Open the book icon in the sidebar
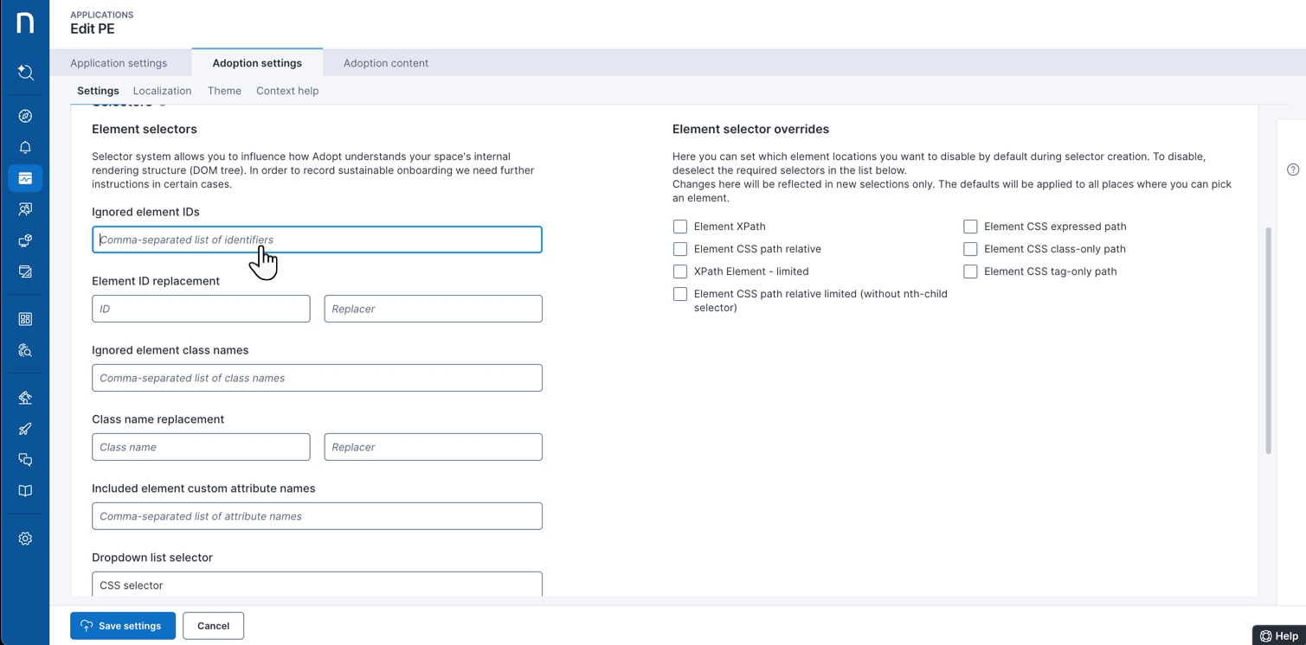Image resolution: width=1306 pixels, height=645 pixels. (x=25, y=491)
